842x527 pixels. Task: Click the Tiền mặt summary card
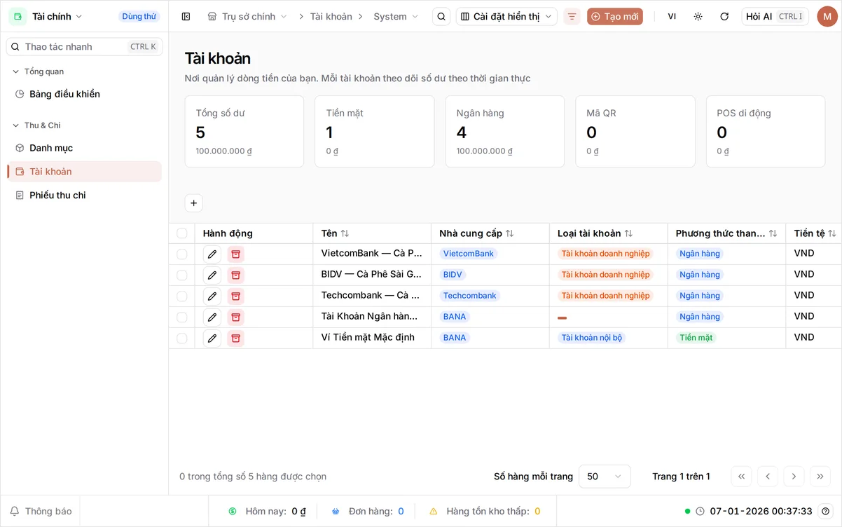[375, 132]
